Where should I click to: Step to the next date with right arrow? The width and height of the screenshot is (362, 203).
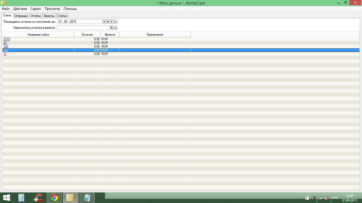[112, 22]
